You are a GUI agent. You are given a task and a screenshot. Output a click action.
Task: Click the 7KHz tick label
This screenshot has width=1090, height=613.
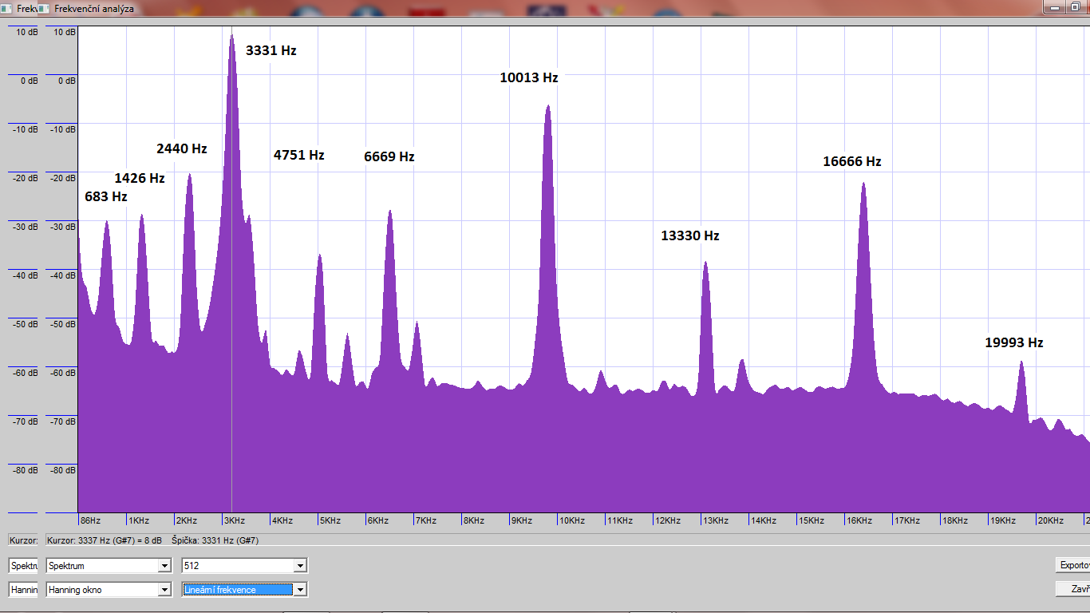click(426, 520)
